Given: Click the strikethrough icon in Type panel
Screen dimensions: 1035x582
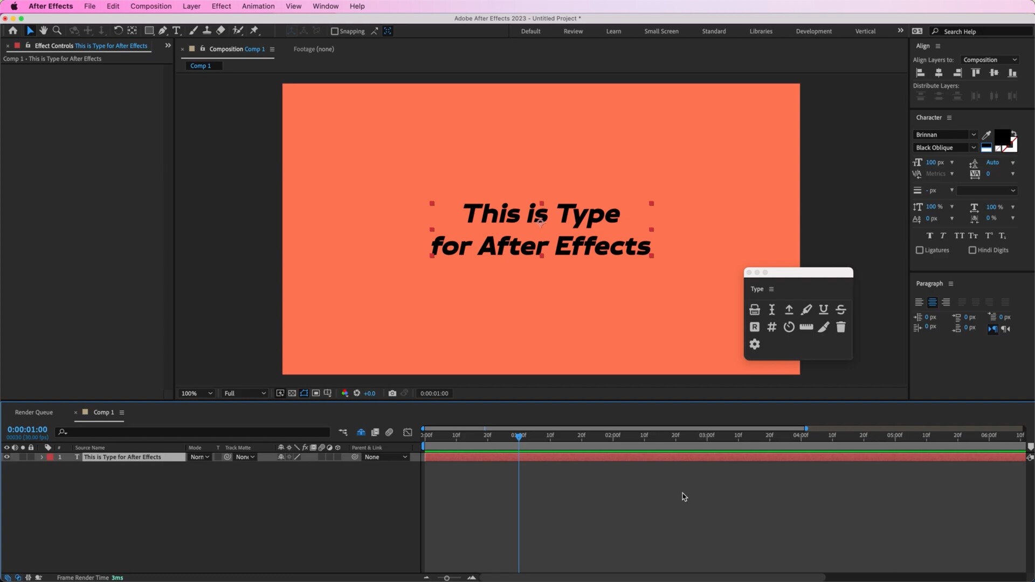Looking at the screenshot, I should pyautogui.click(x=841, y=309).
